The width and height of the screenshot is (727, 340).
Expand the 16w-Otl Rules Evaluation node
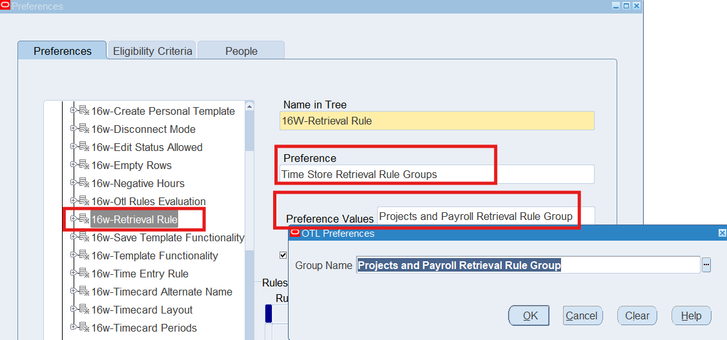point(73,201)
